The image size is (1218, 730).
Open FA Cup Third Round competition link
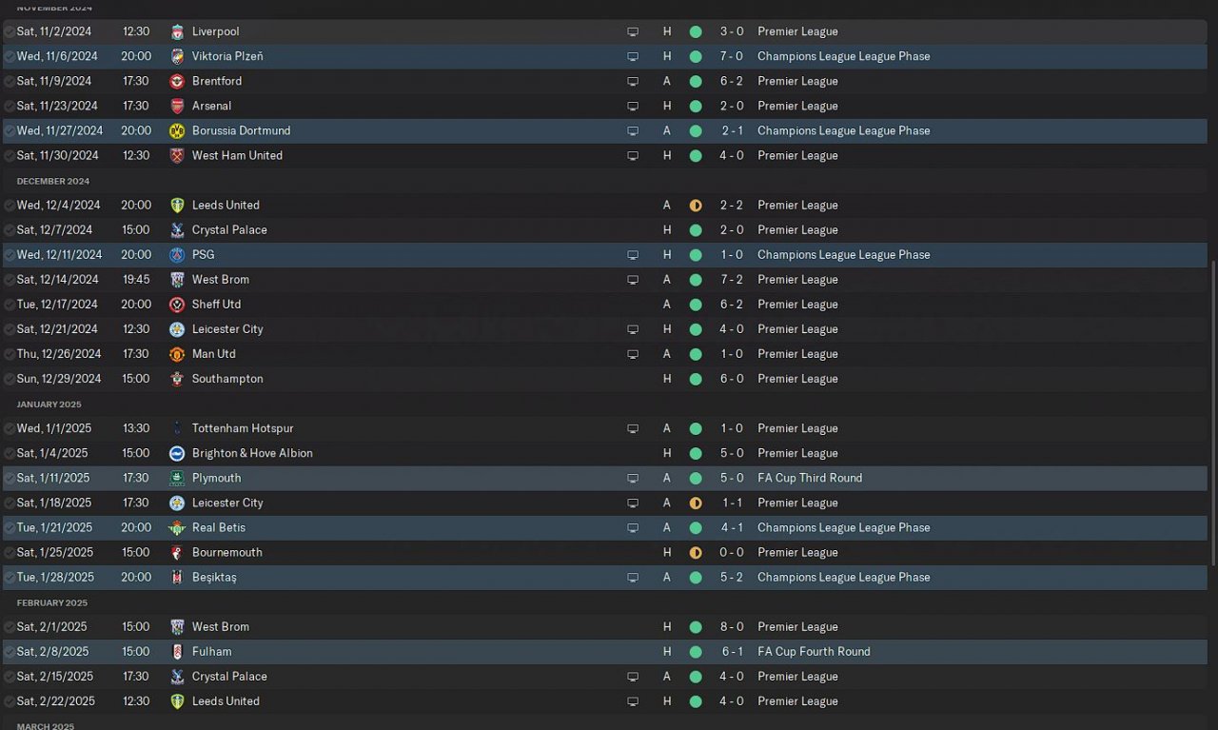click(x=810, y=478)
